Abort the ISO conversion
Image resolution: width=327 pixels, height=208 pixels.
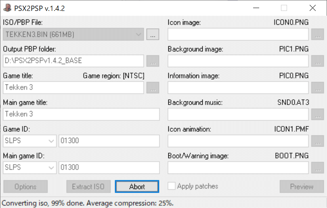pyautogui.click(x=137, y=187)
